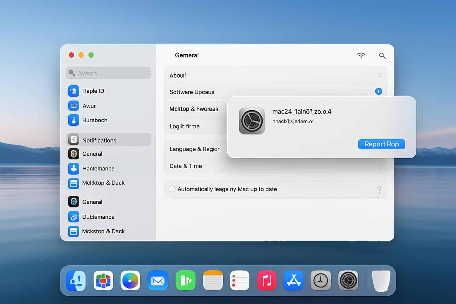Click the help question mark button

coord(379,189)
